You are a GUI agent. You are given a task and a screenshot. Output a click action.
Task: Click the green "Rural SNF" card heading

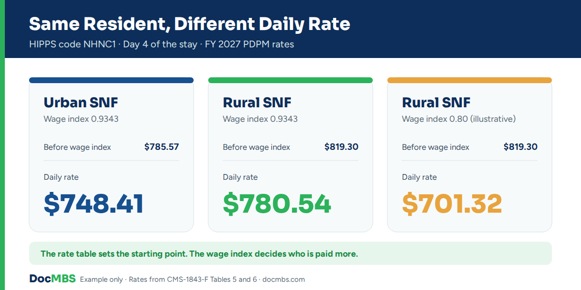(x=257, y=102)
